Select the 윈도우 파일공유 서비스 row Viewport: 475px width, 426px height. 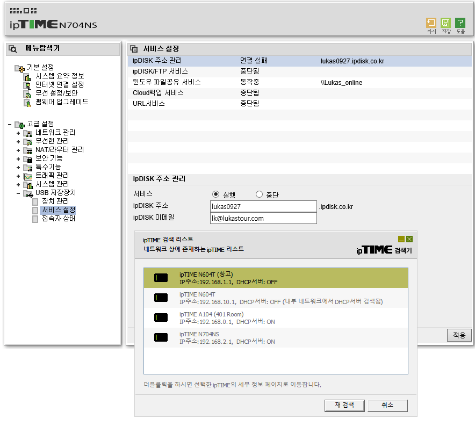pyautogui.click(x=300, y=82)
